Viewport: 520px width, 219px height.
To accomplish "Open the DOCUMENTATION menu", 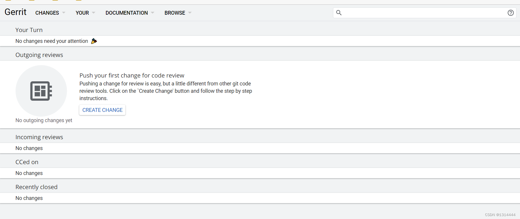I will coord(127,13).
